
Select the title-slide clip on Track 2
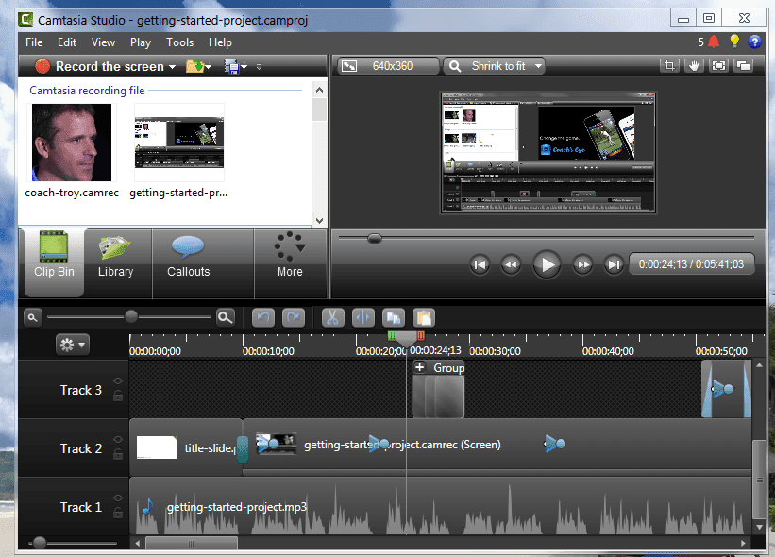186,447
